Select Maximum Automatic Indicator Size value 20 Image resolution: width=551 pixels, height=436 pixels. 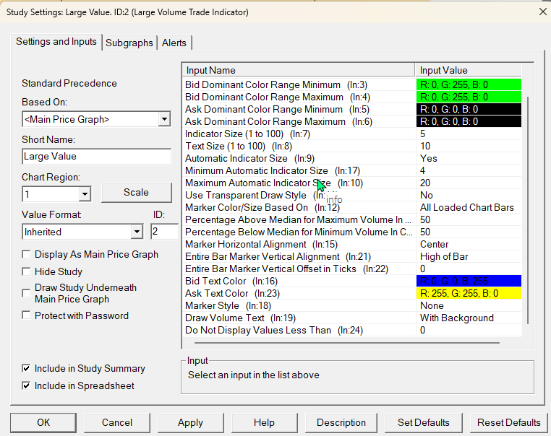point(469,183)
